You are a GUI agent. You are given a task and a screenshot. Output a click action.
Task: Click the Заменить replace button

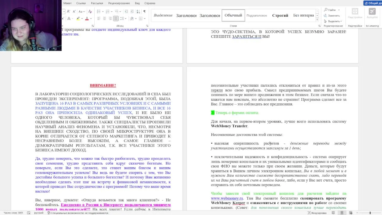click(332, 16)
